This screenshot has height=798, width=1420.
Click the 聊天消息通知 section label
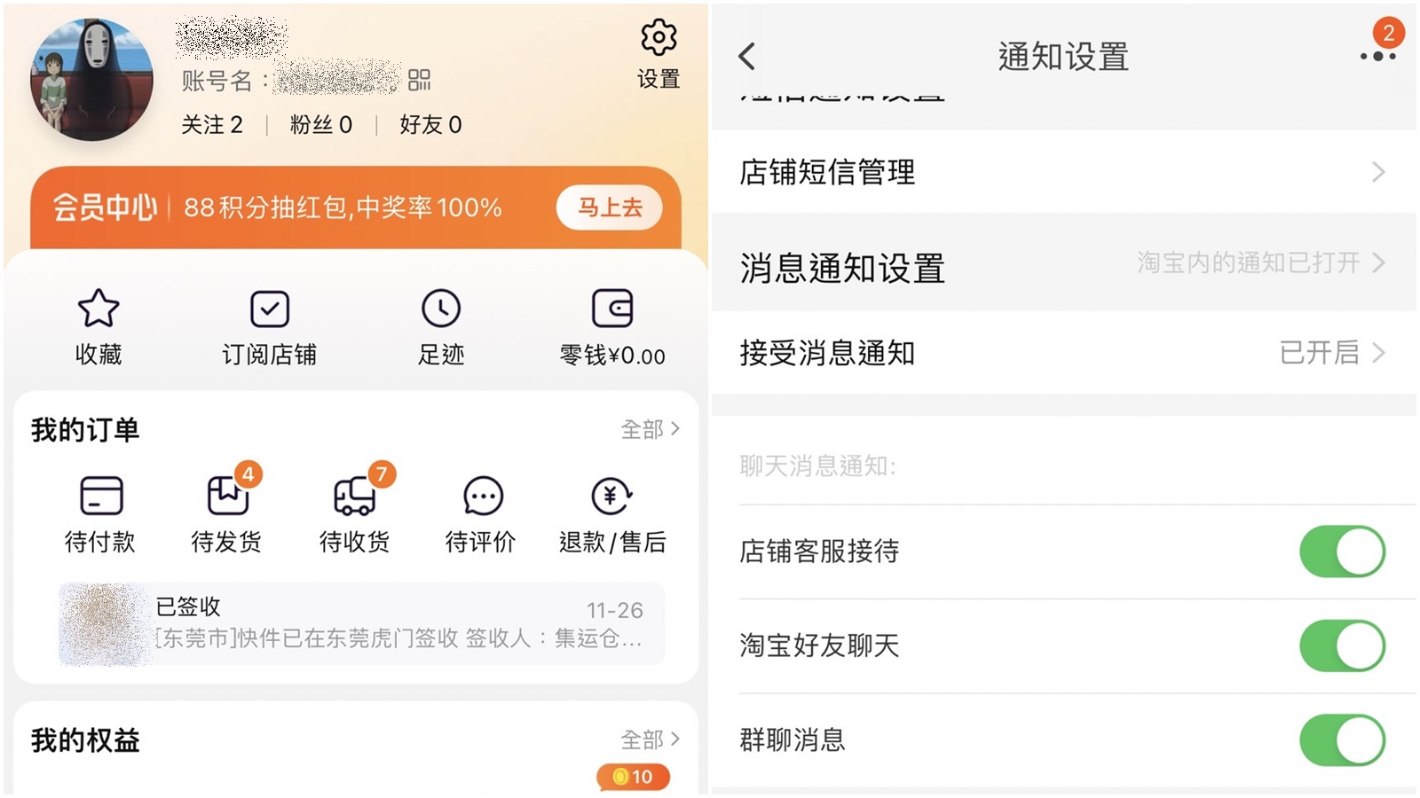point(817,465)
